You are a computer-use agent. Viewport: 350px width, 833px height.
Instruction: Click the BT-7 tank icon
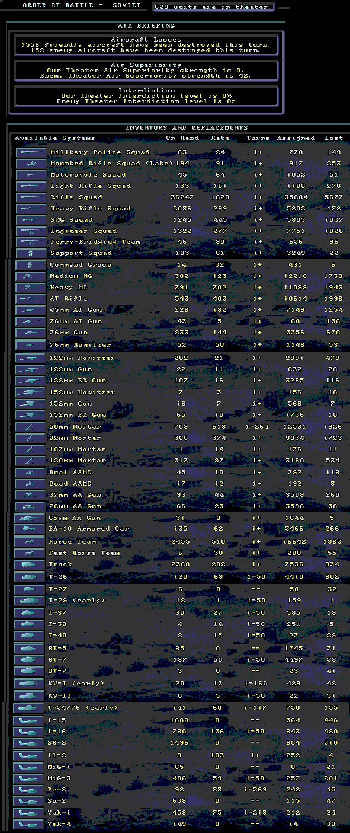click(30, 660)
